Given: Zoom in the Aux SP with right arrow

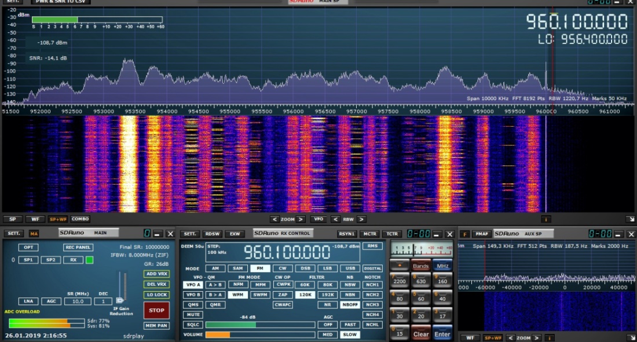Looking at the screenshot, I should [537, 338].
